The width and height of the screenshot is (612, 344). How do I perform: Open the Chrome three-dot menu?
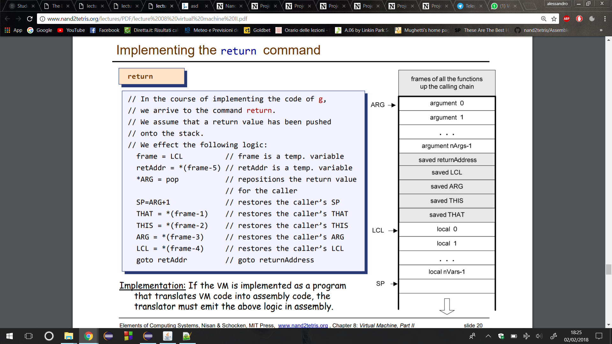tap(605, 19)
